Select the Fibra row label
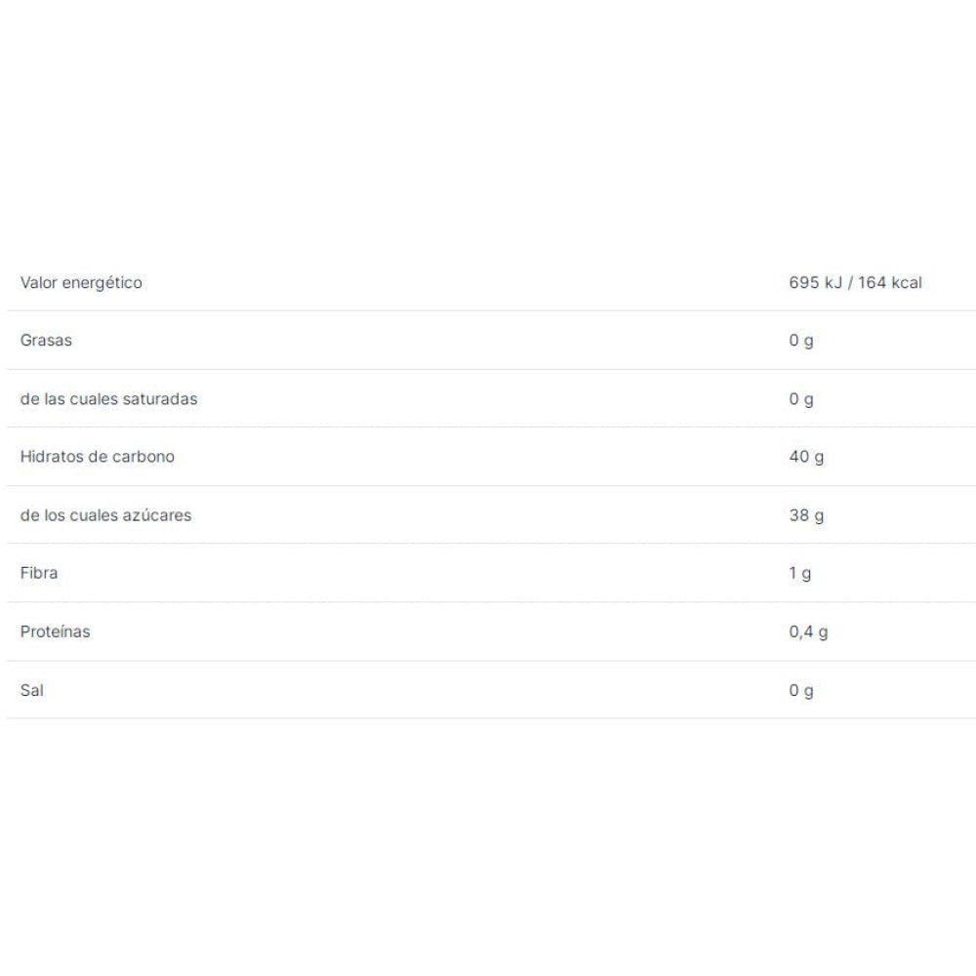 point(39,573)
